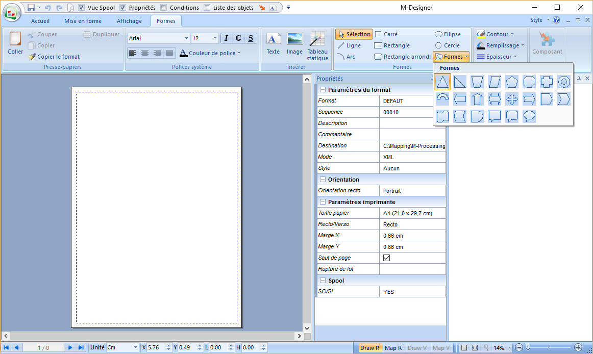Switch to Map R mode

[393, 347]
